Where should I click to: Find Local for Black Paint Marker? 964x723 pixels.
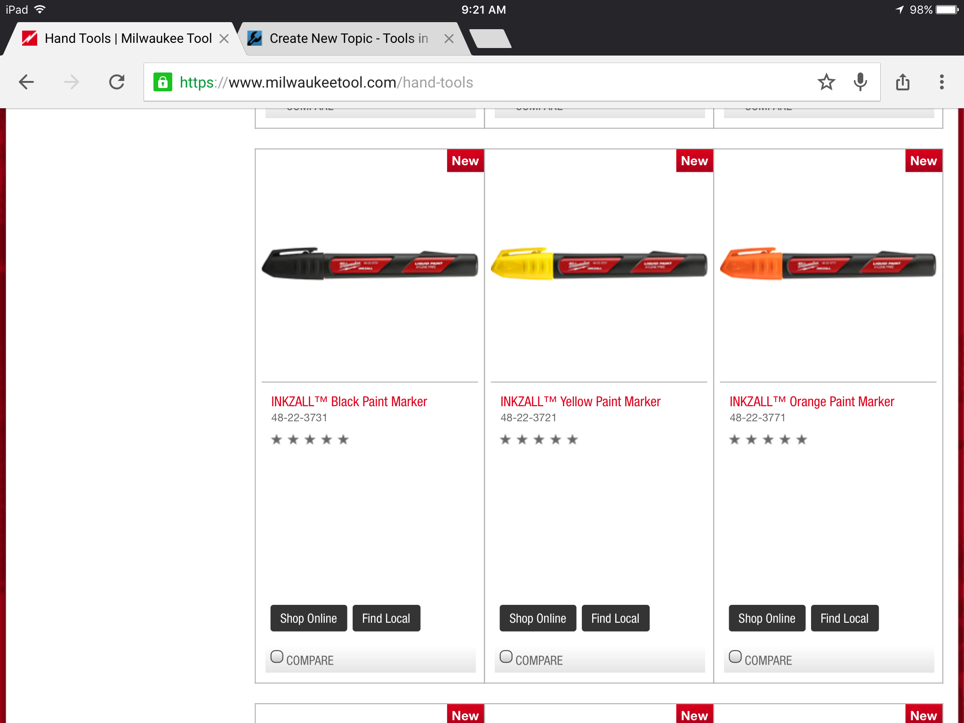pos(386,618)
